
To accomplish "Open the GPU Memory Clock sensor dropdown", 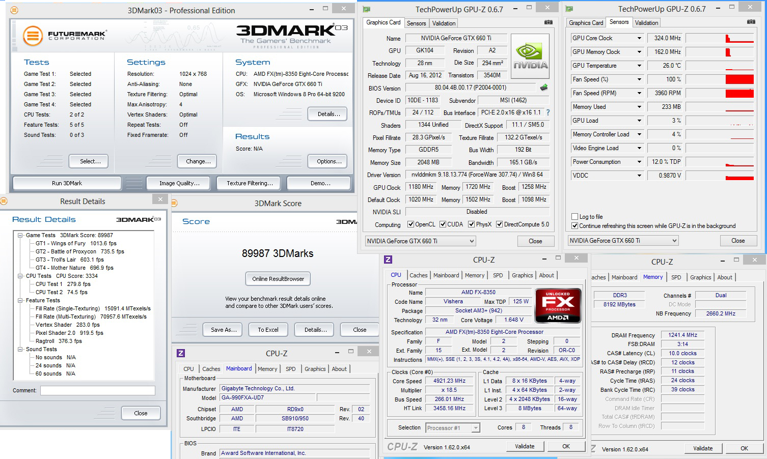I will click(640, 52).
